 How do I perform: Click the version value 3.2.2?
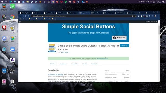click(127, 71)
